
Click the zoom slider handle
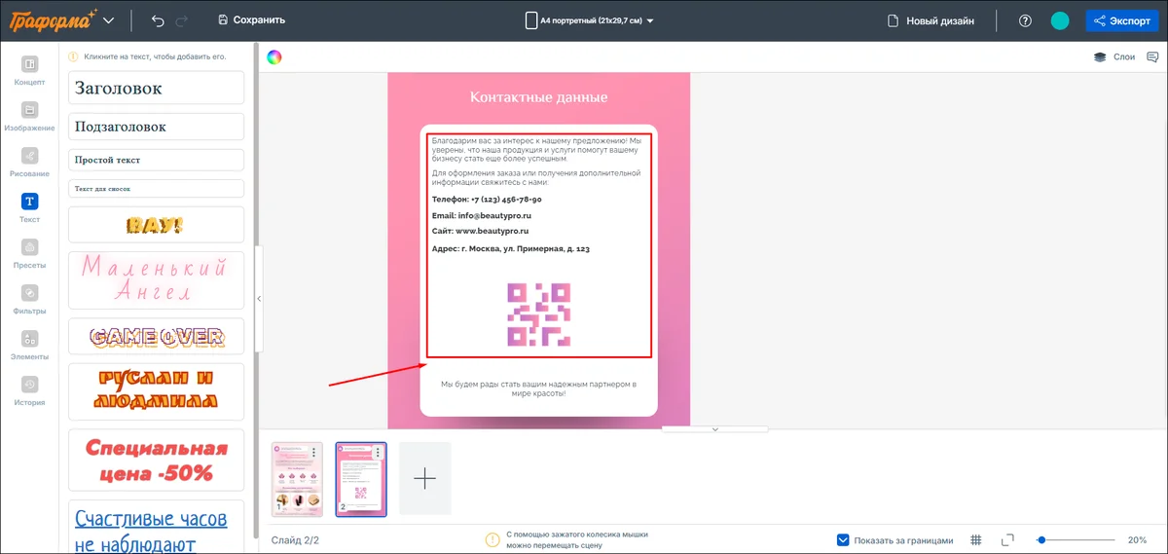coord(1041,539)
